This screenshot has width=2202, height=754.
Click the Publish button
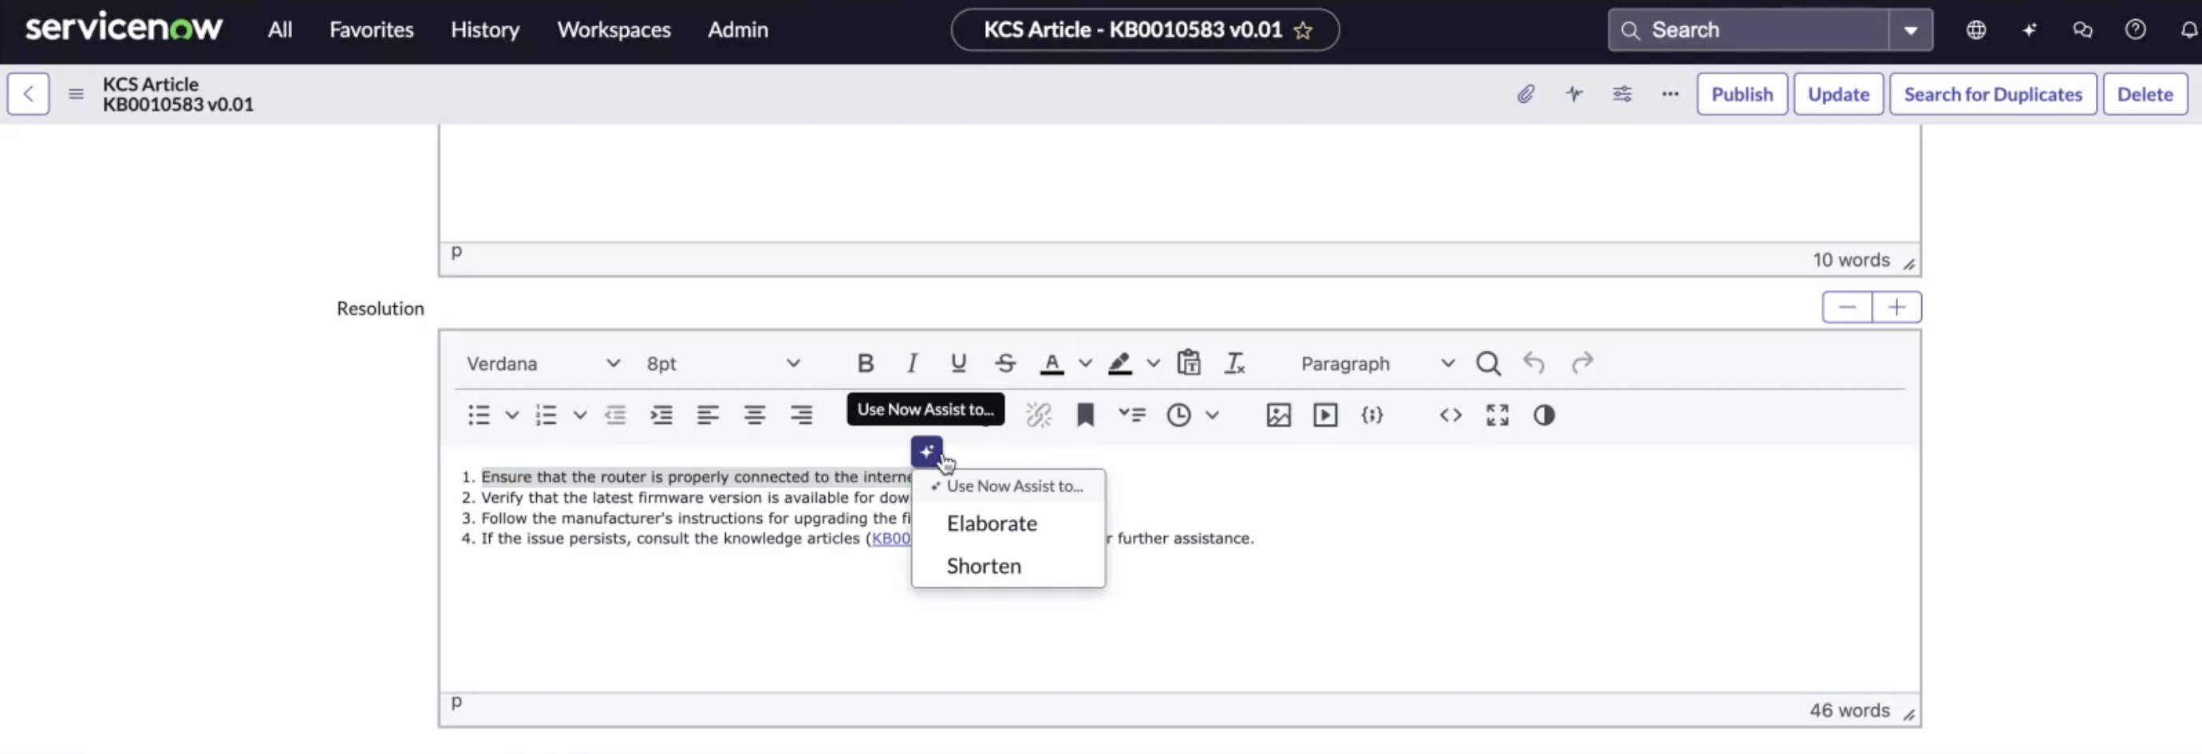tap(1742, 94)
